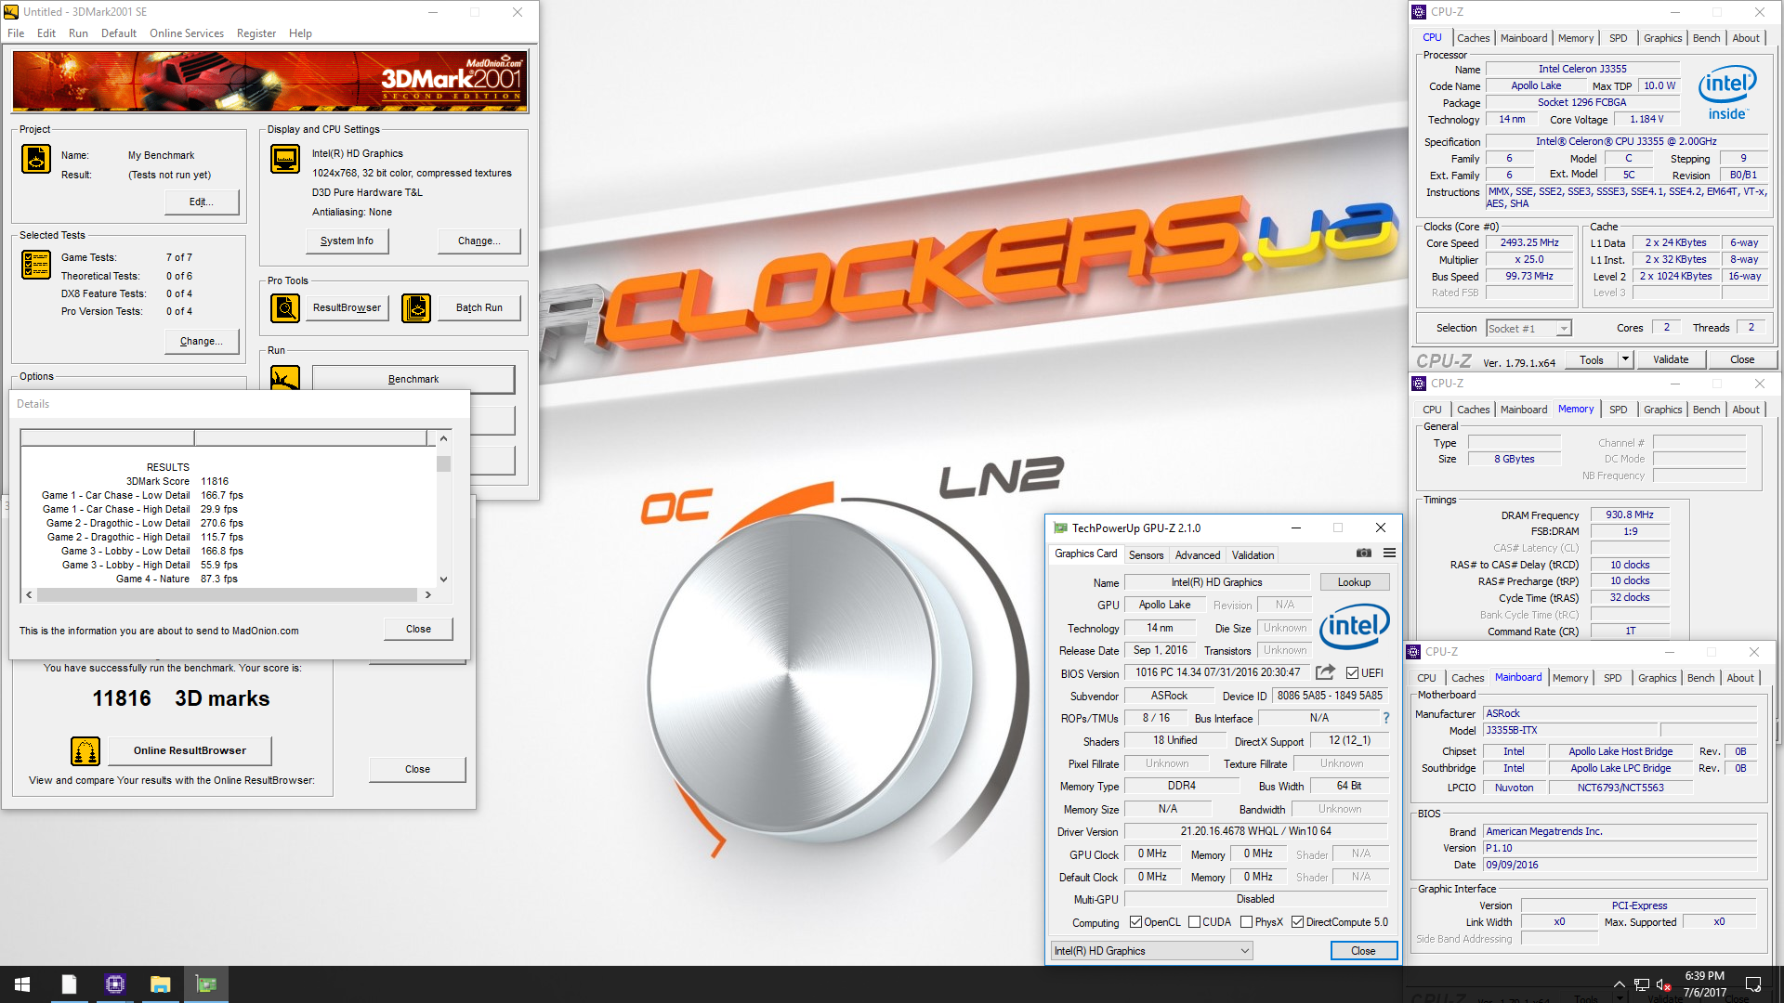1784x1003 pixels.
Task: Click the System Info button
Action: (x=347, y=241)
